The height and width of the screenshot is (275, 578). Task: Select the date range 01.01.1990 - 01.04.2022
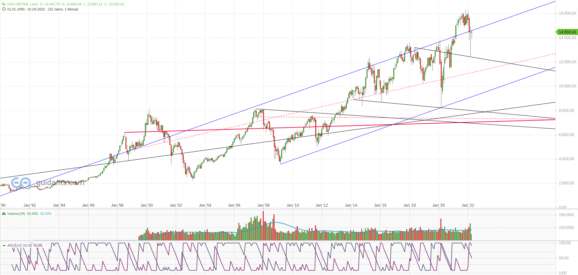click(x=26, y=9)
